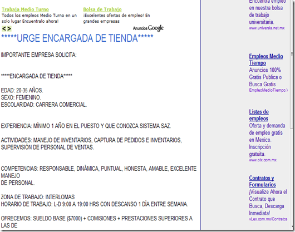This screenshot has width=295, height=232.
Task: Click the vertical scrollbar thumb on right edge
Action: click(x=292, y=65)
